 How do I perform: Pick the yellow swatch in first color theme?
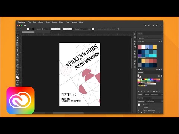pyautogui.click(x=155, y=47)
